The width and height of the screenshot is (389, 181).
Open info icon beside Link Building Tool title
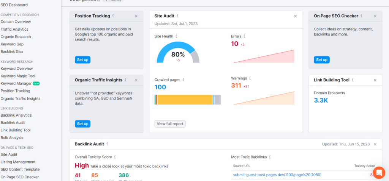click(x=353, y=80)
